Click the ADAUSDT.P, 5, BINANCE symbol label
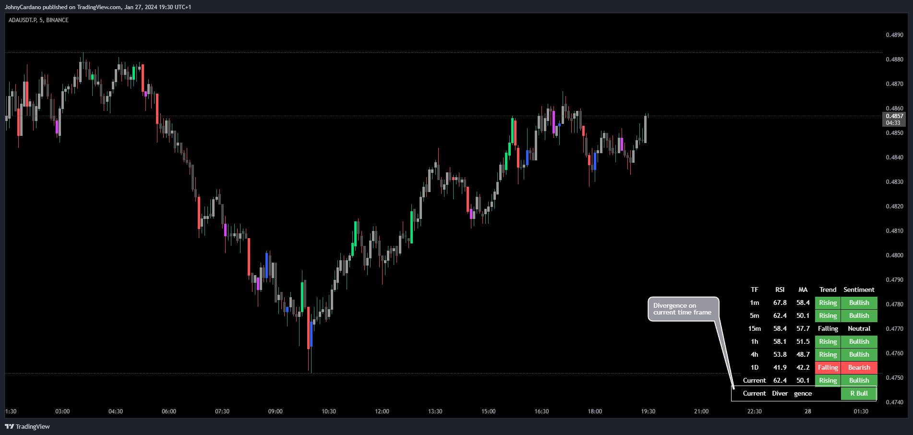The height and width of the screenshot is (435, 913). (38, 20)
